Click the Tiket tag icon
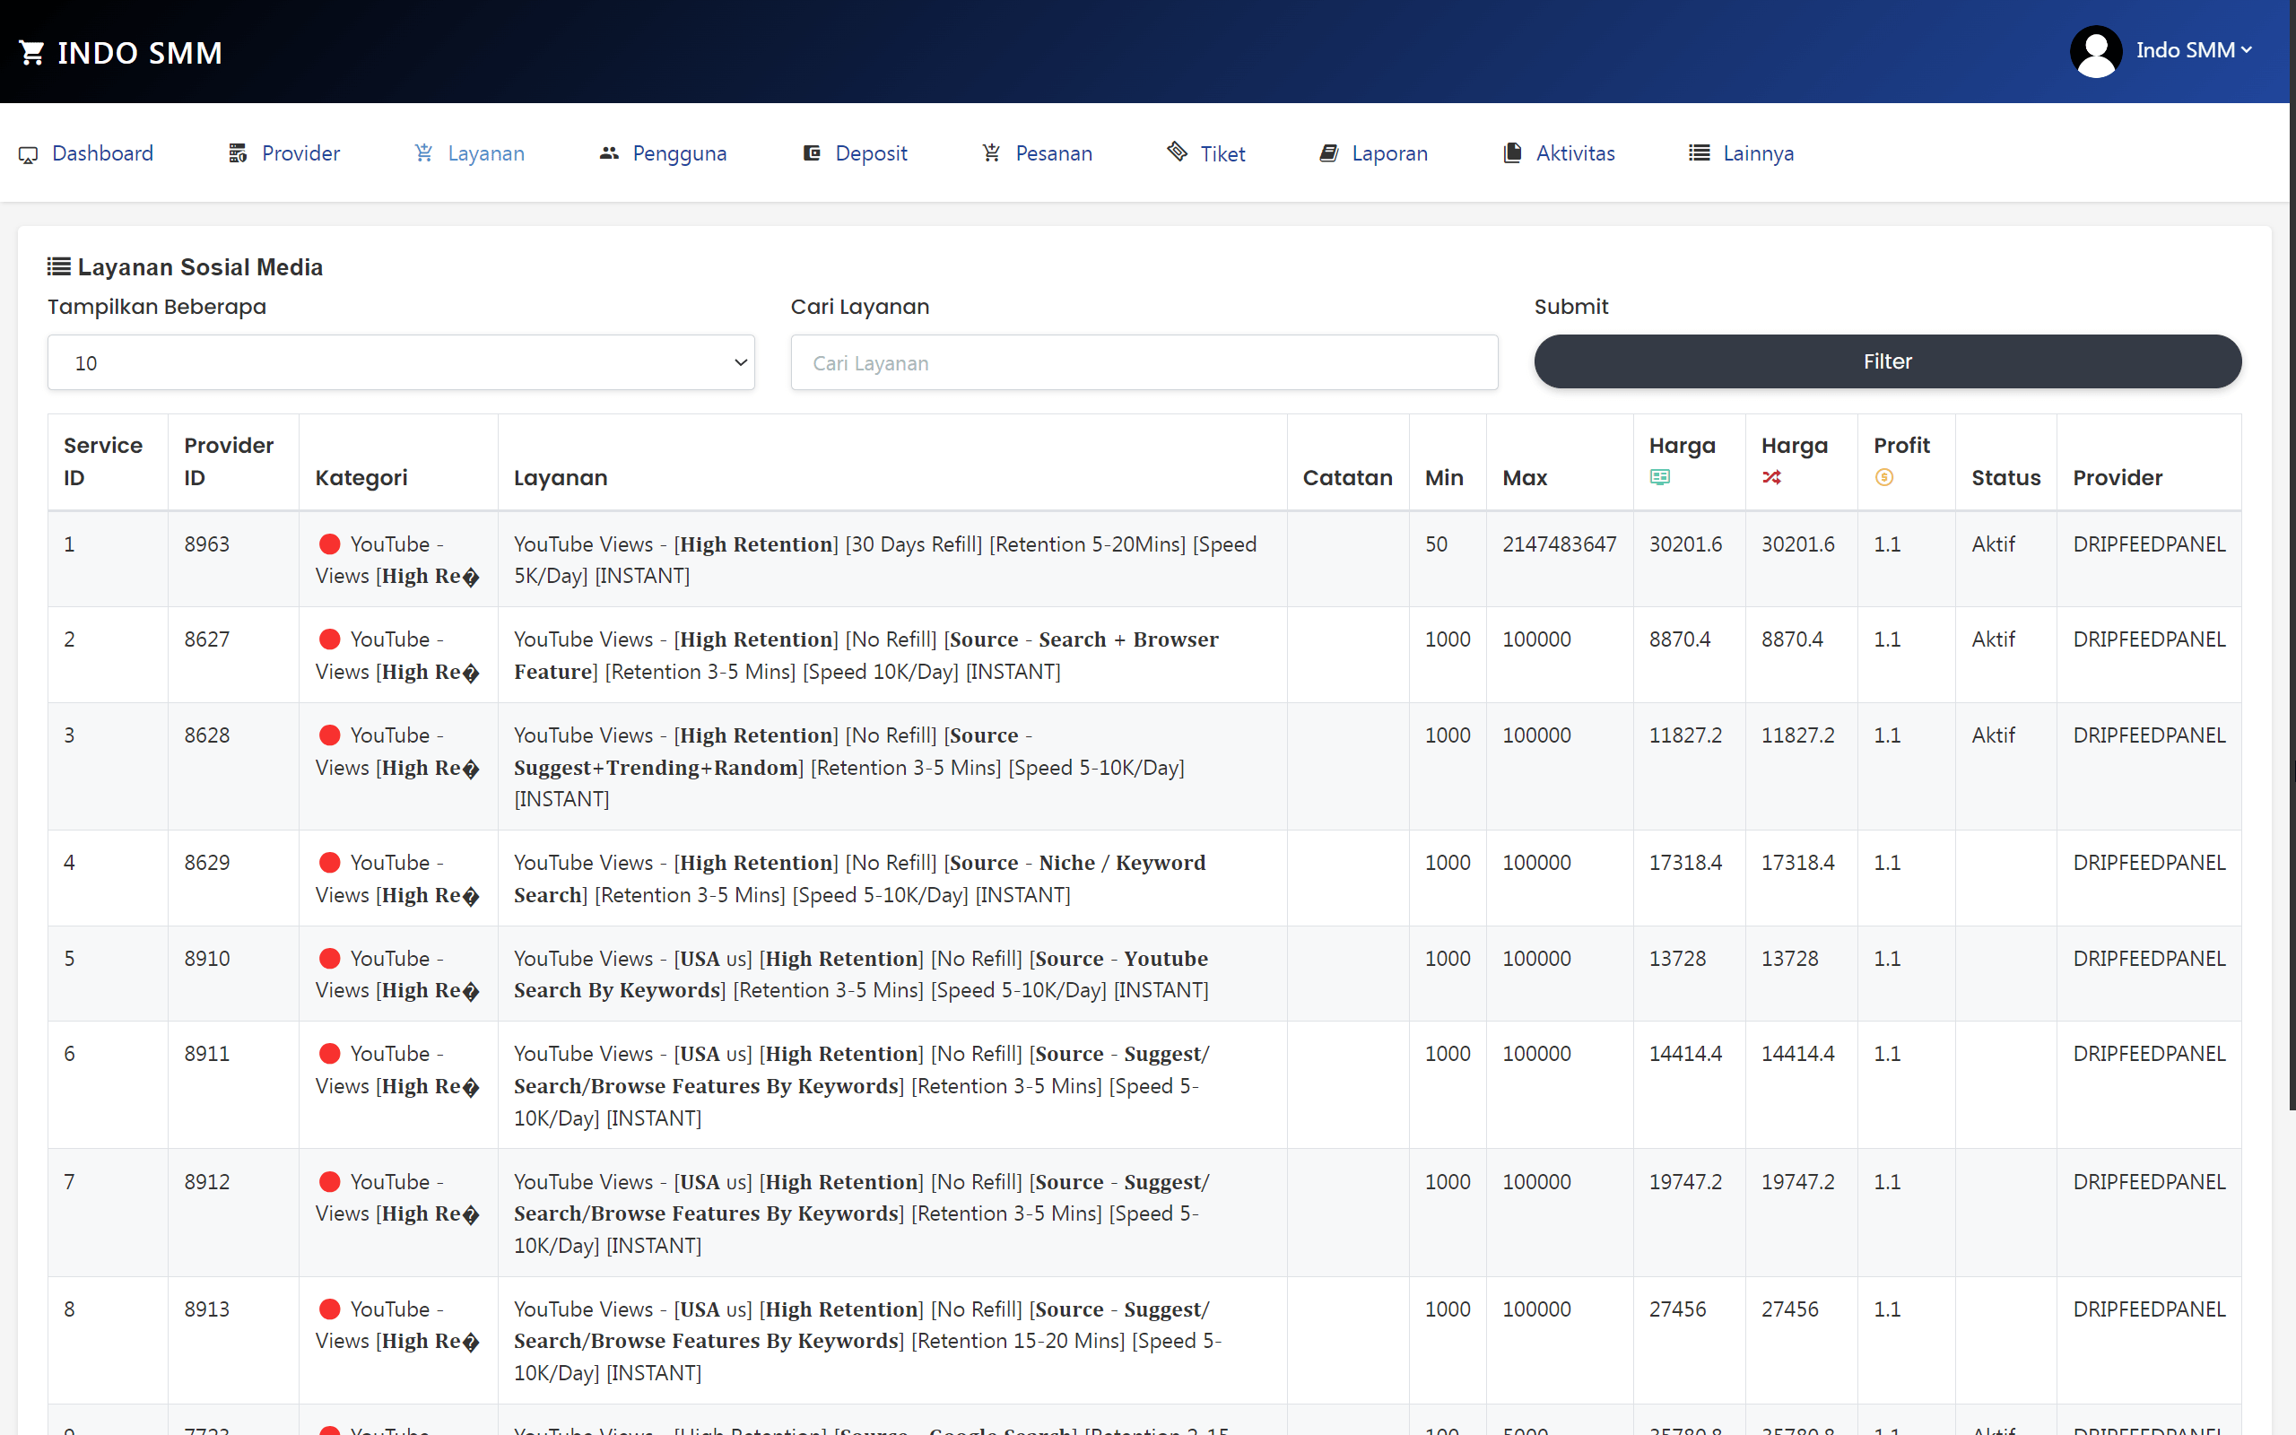2296x1435 pixels. point(1177,152)
